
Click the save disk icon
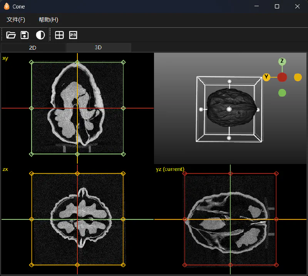point(25,35)
